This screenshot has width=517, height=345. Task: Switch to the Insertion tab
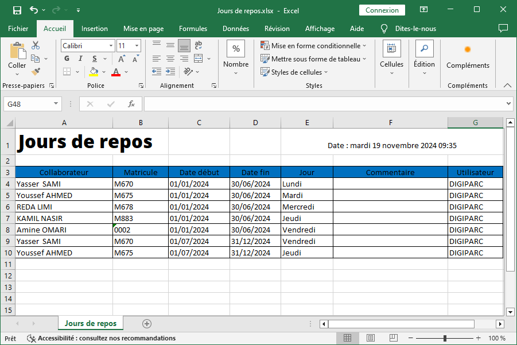[x=95, y=29]
